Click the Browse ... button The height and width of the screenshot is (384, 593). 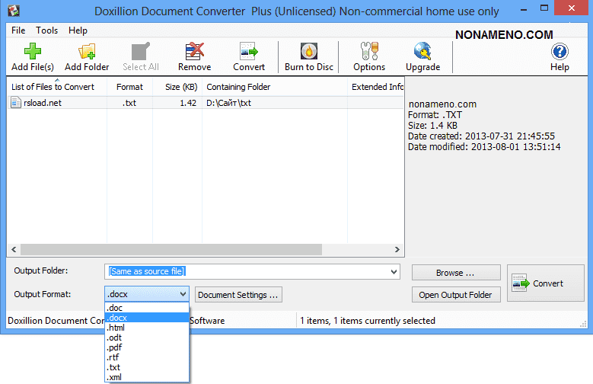(455, 273)
